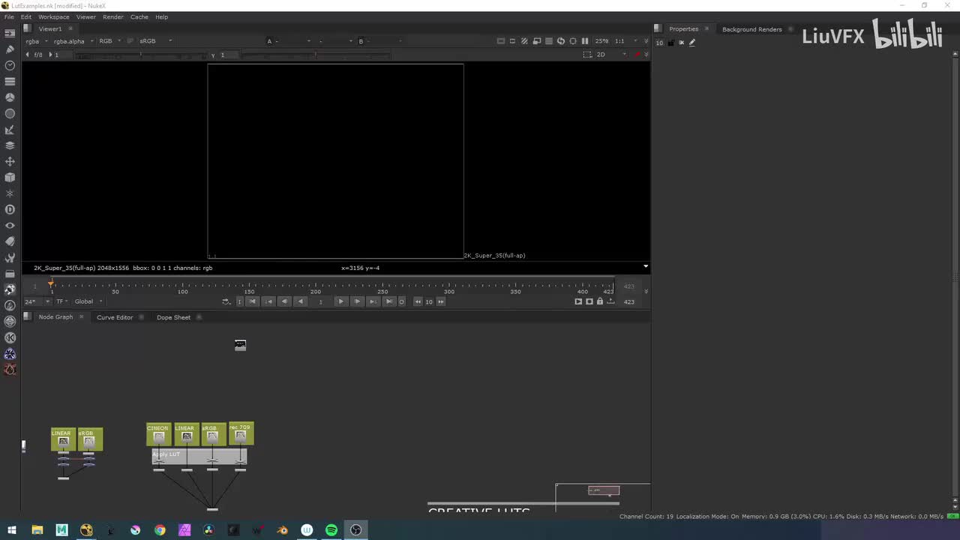Click the viewer region of interest icon
This screenshot has height=540, width=960.
point(573,41)
